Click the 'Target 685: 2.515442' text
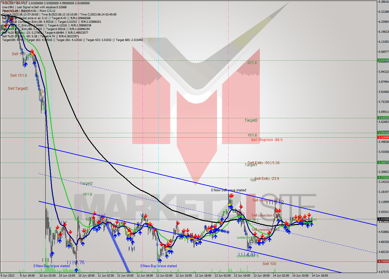Screen dimensions: 389x279 129,40
